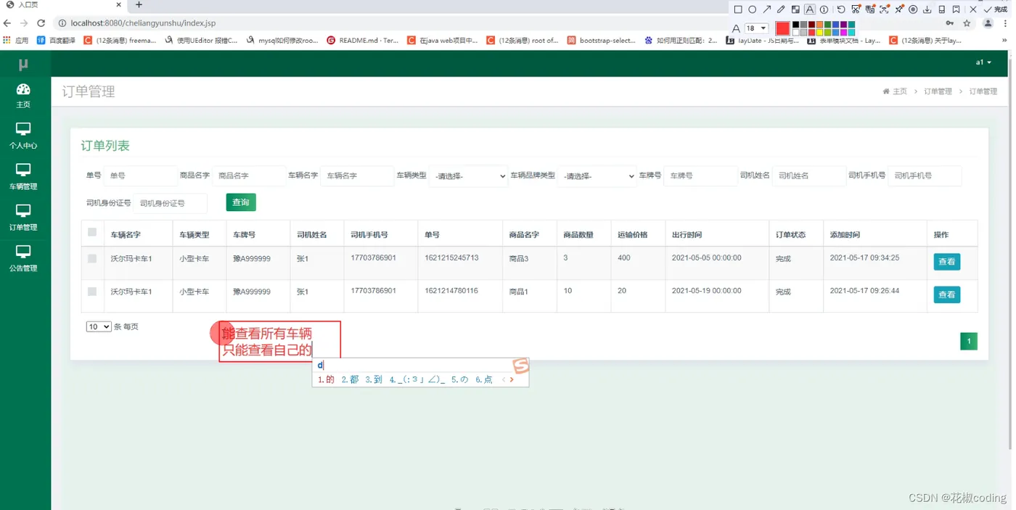Open 公告管理 in sidebar

23,258
